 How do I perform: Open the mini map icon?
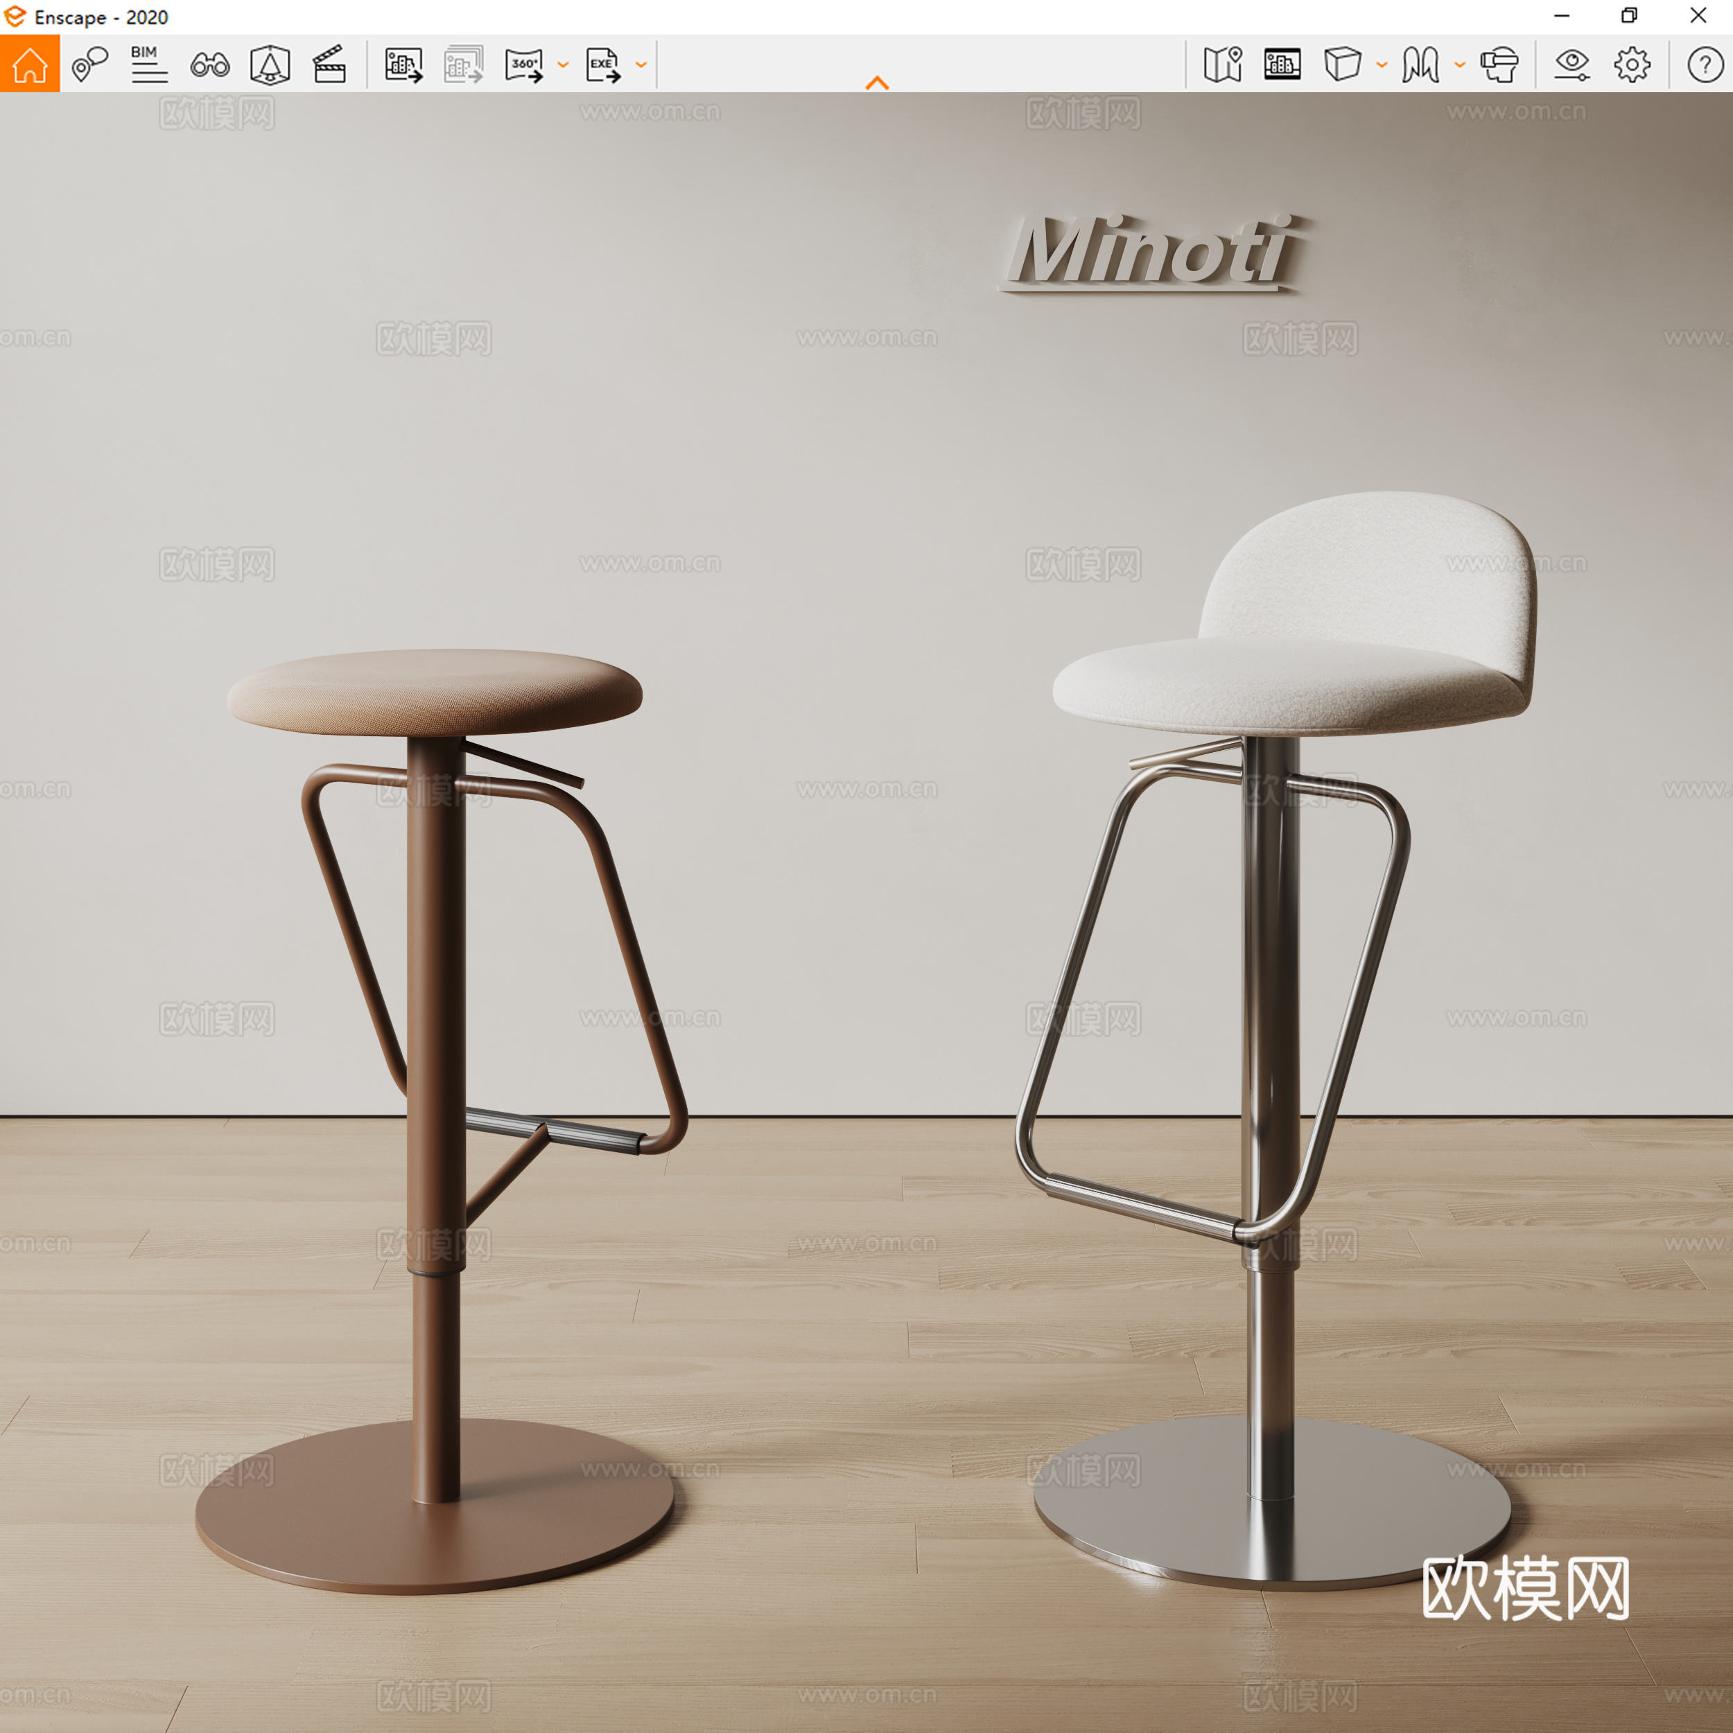pyautogui.click(x=1223, y=63)
